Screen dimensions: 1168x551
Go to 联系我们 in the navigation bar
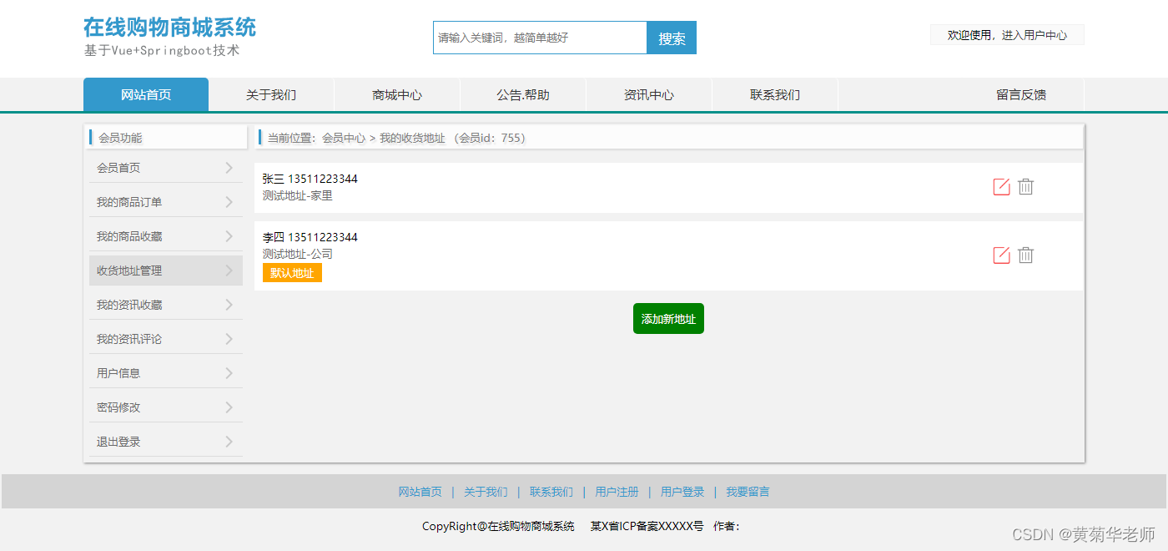coord(775,94)
